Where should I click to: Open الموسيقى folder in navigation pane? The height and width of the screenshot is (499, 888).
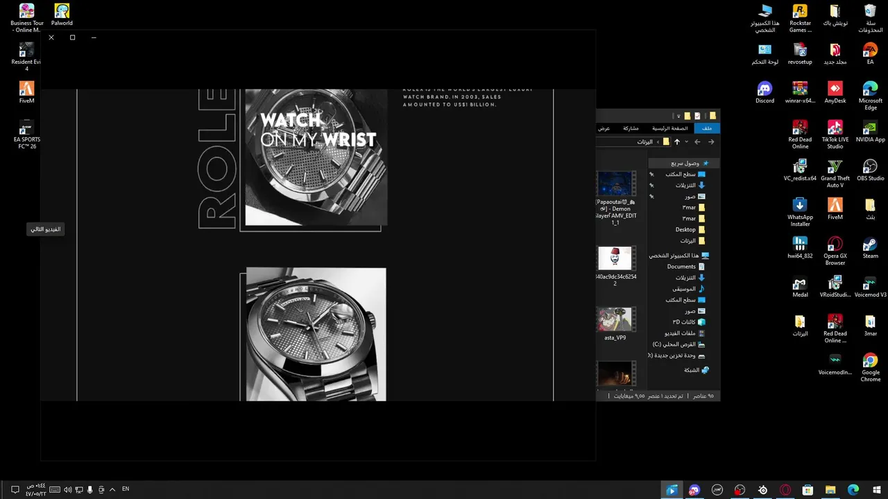click(688, 288)
